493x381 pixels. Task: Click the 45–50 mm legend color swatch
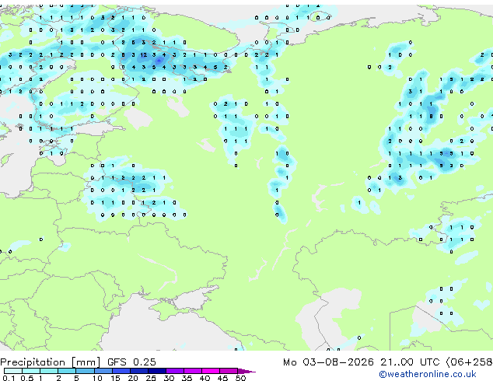pos(229,371)
